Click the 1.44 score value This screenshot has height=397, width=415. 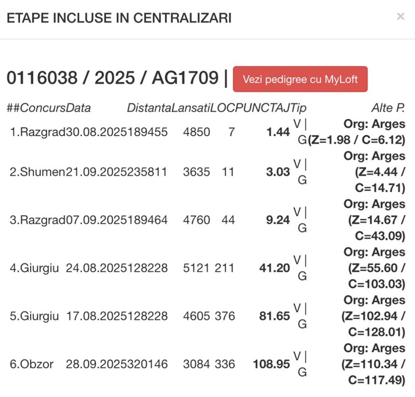(x=278, y=132)
